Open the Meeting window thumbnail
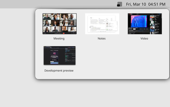Viewport: 170px width, 107px height. click(59, 24)
